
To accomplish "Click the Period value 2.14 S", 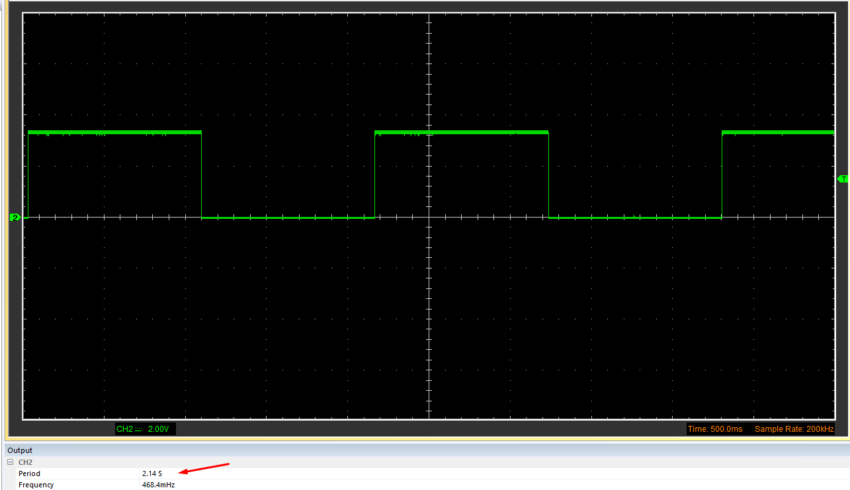I will [x=150, y=473].
